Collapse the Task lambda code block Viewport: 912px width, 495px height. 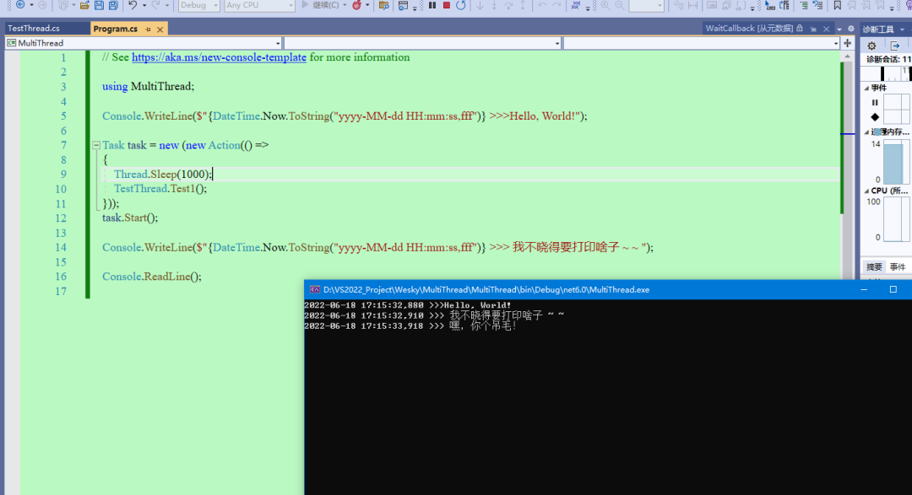(96, 145)
